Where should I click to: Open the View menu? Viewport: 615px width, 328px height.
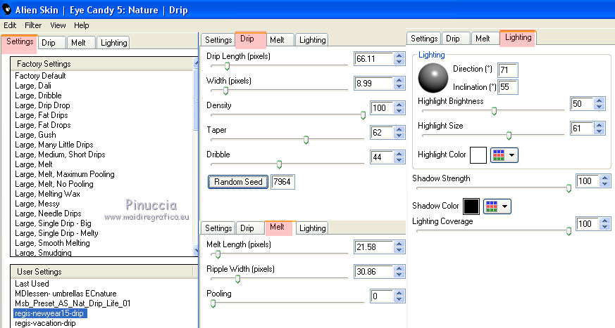pos(58,25)
